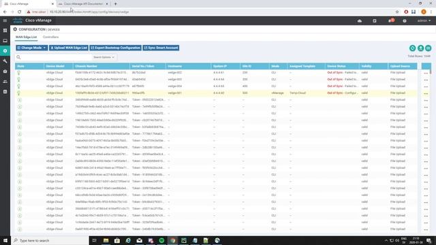Viewport: 436px width, 245px height.
Task: Select the Configuration gear in left sidebar
Action: tap(5, 51)
